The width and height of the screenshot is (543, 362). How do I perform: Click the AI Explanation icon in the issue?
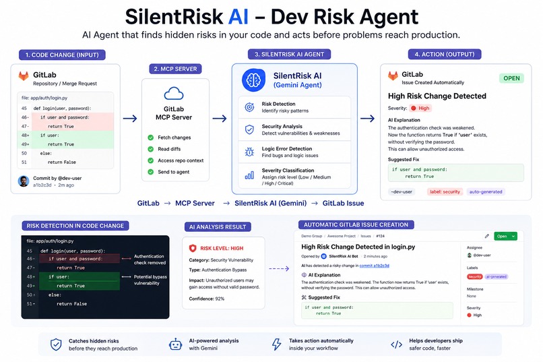304,275
